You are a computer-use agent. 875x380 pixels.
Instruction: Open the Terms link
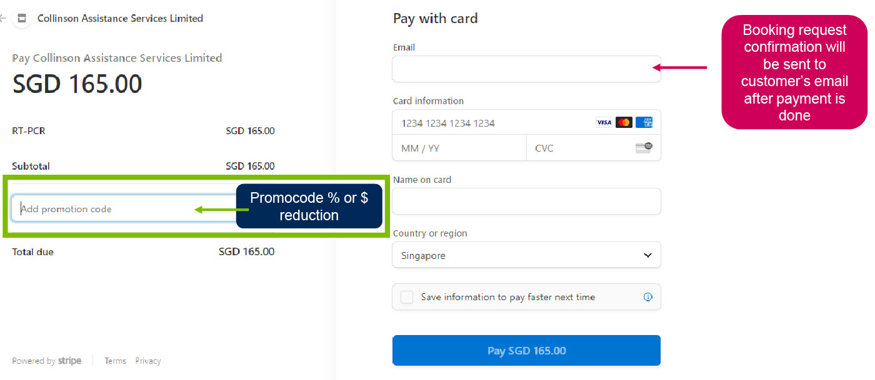[x=115, y=361]
